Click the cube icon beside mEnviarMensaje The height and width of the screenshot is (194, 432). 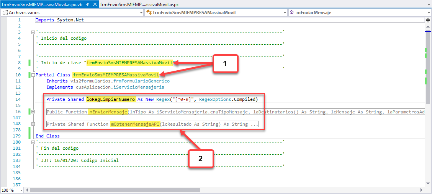[x=291, y=13]
